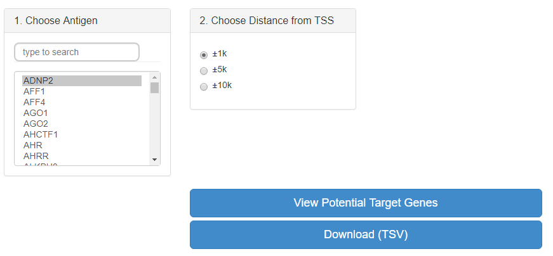Click View Potential Target Genes button
Image resolution: width=553 pixels, height=256 pixels.
click(366, 203)
